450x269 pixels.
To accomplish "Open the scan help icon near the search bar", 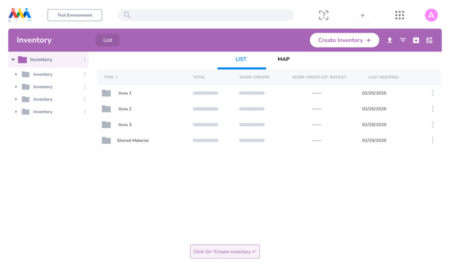I will click(x=324, y=15).
